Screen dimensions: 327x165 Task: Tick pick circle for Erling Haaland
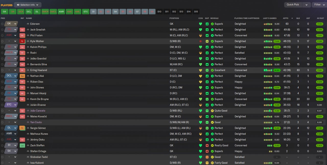click(x=2, y=70)
